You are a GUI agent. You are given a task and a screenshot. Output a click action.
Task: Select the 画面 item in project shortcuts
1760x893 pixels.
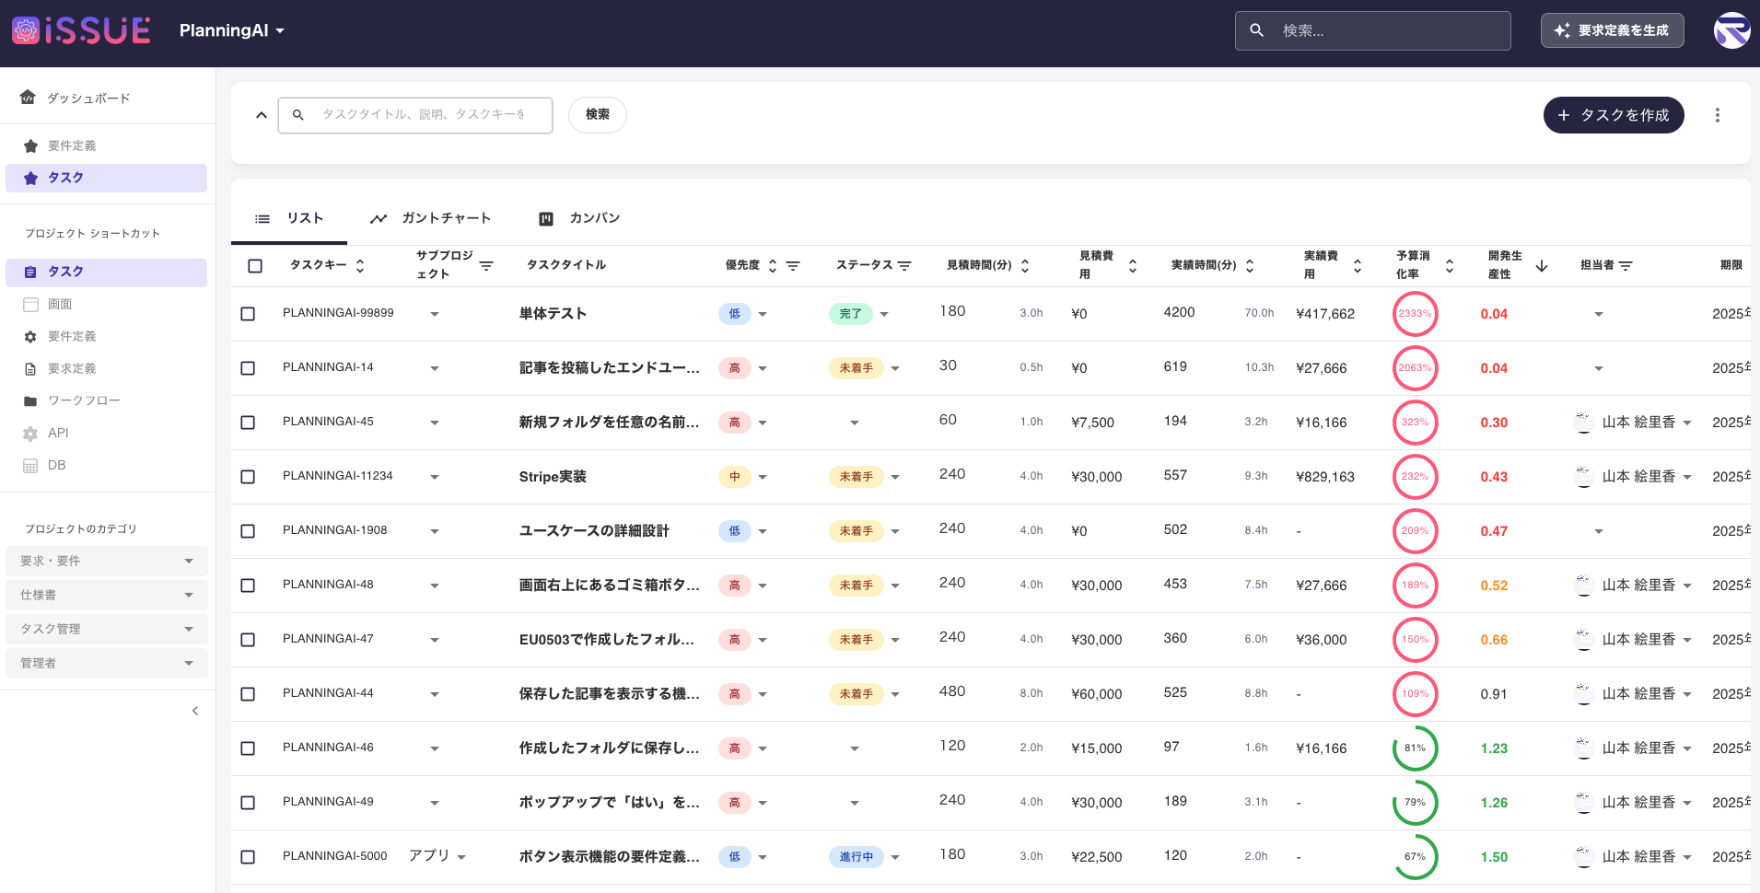tap(59, 304)
